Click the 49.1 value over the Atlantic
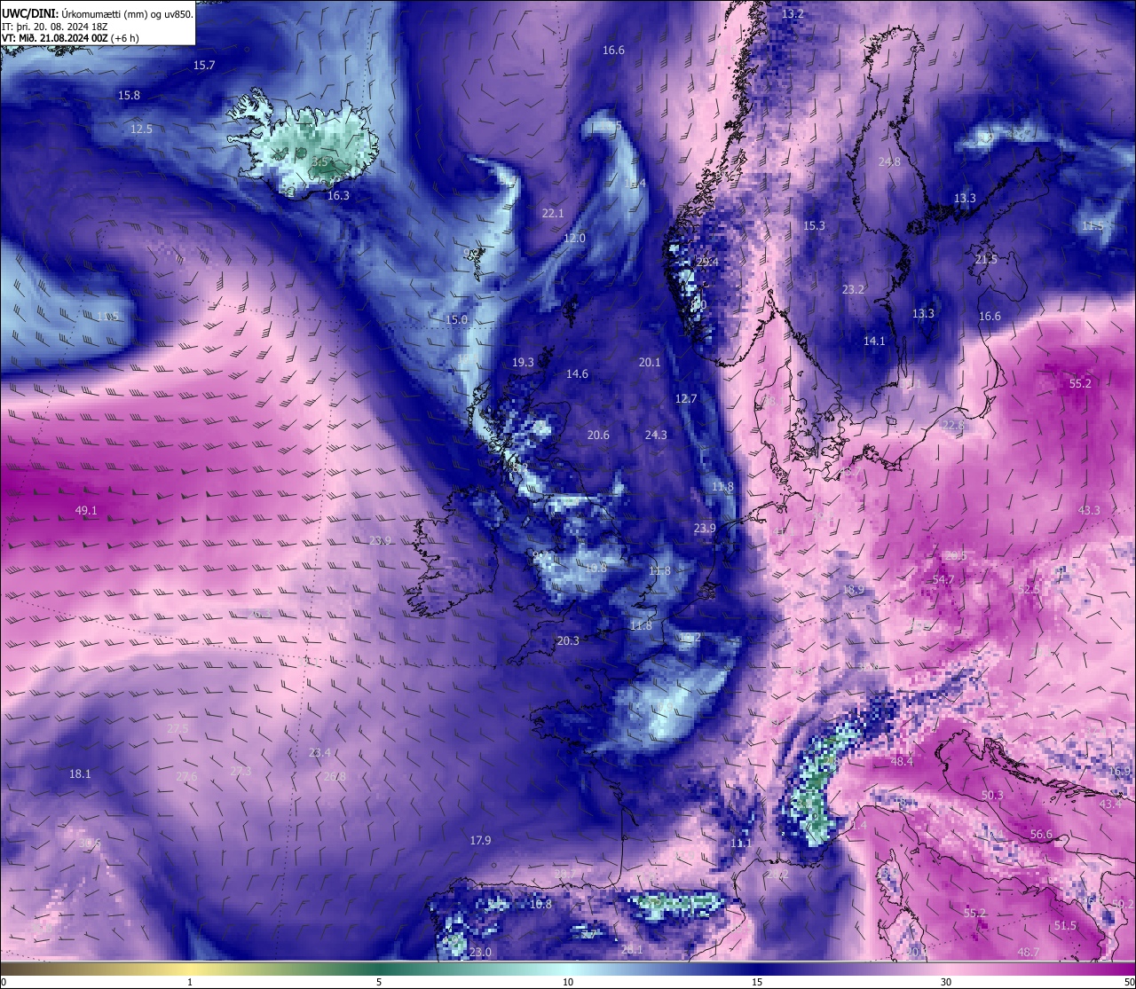Image resolution: width=1136 pixels, height=989 pixels. [86, 511]
